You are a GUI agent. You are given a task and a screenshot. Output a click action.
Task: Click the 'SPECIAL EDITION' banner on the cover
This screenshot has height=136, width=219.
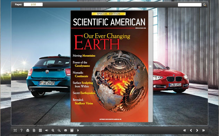109,14
